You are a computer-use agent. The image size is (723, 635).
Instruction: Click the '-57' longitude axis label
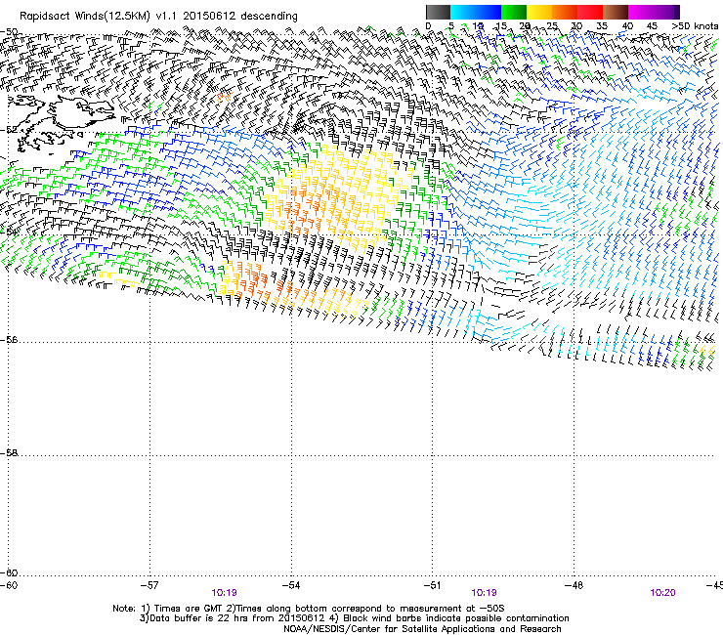pyautogui.click(x=149, y=585)
